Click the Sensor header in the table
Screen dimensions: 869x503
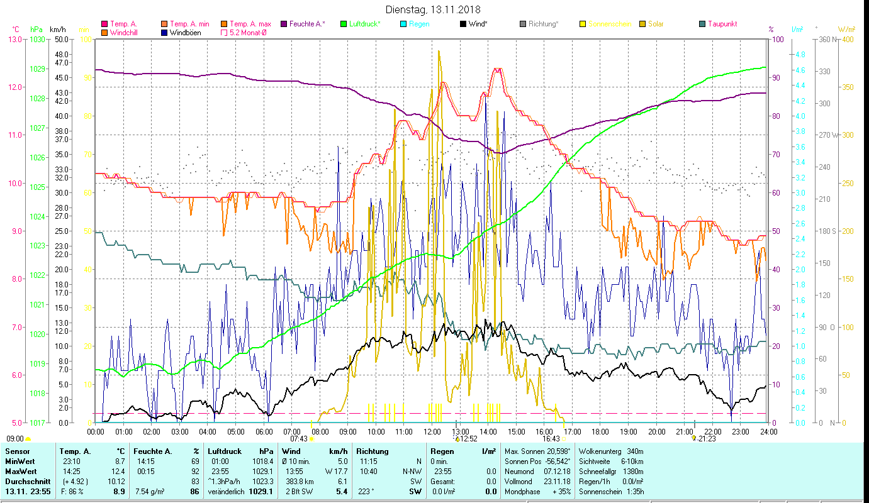tap(17, 451)
